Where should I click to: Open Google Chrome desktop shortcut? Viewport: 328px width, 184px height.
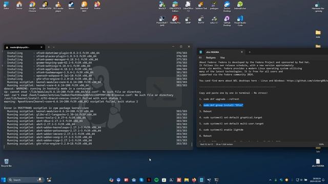pos(32,7)
